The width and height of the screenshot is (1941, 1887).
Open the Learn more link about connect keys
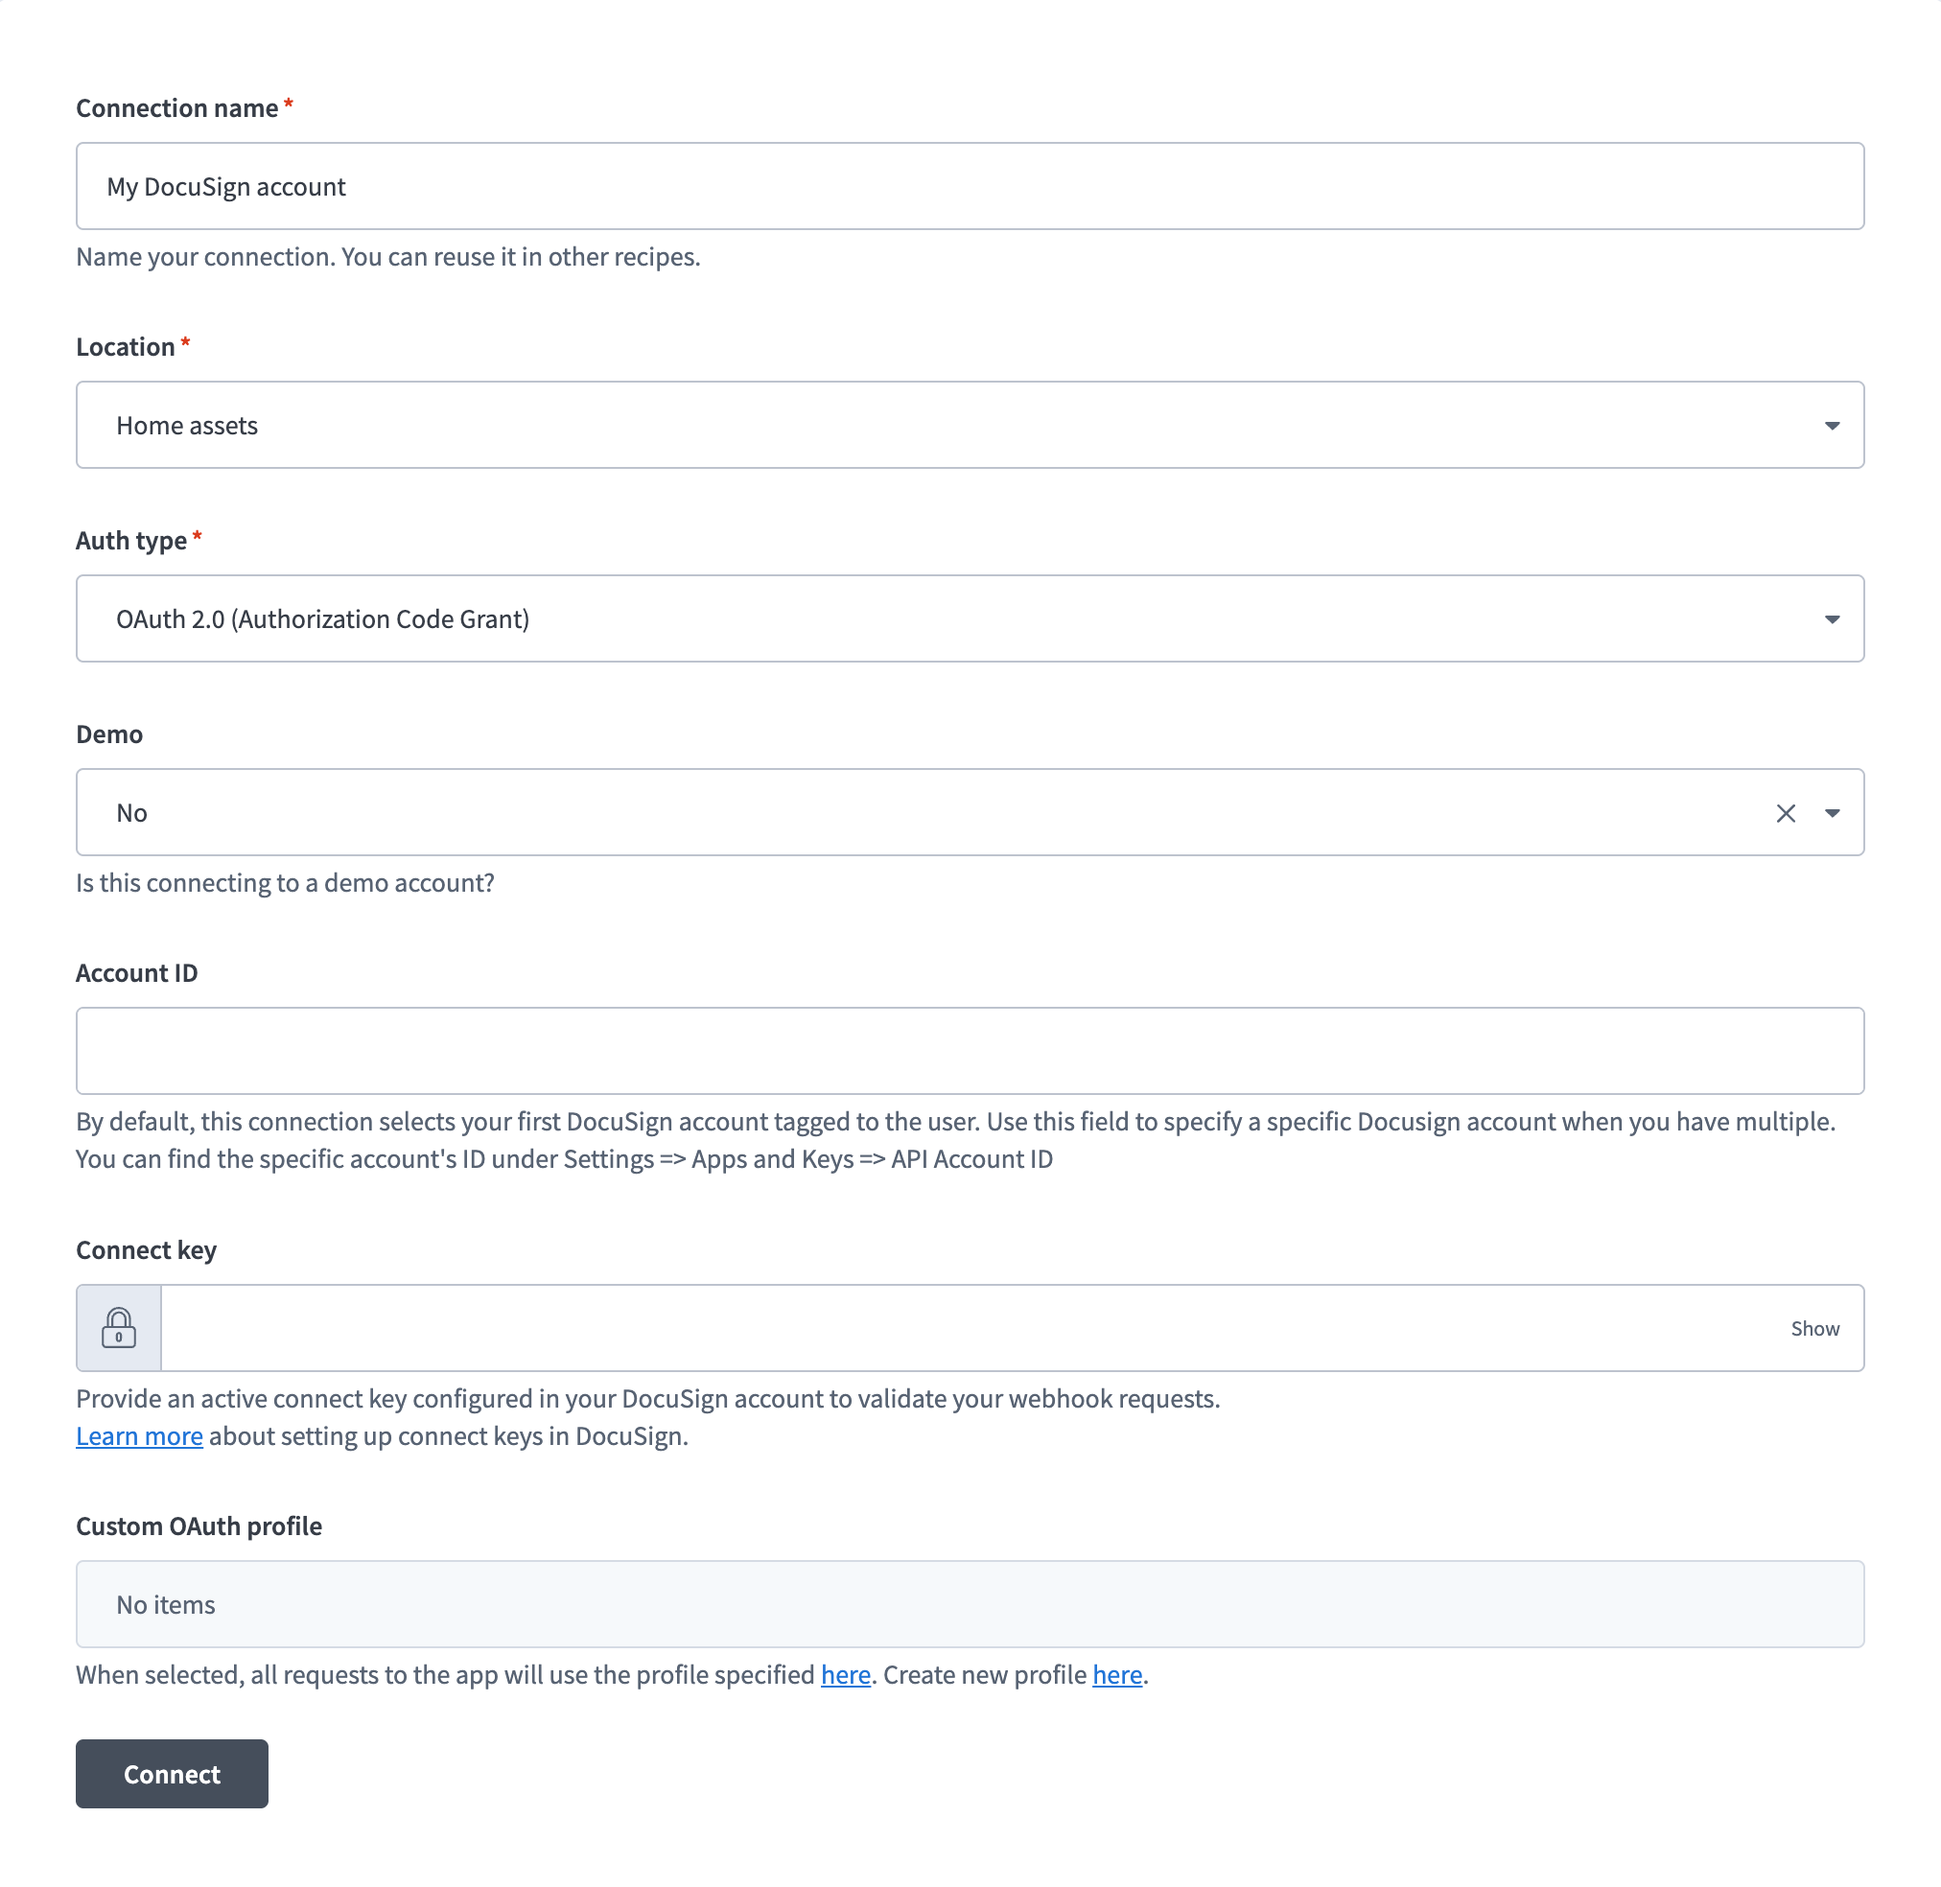pos(139,1435)
